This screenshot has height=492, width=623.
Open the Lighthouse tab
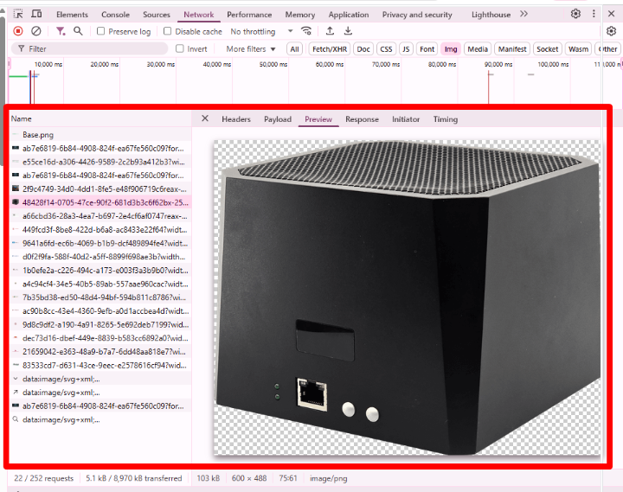(491, 15)
